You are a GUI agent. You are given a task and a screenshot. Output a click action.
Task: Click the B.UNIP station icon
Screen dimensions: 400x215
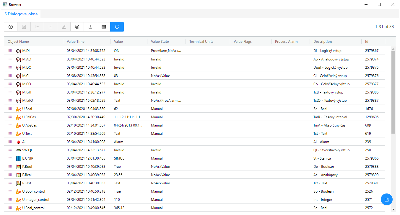click(x=19, y=158)
